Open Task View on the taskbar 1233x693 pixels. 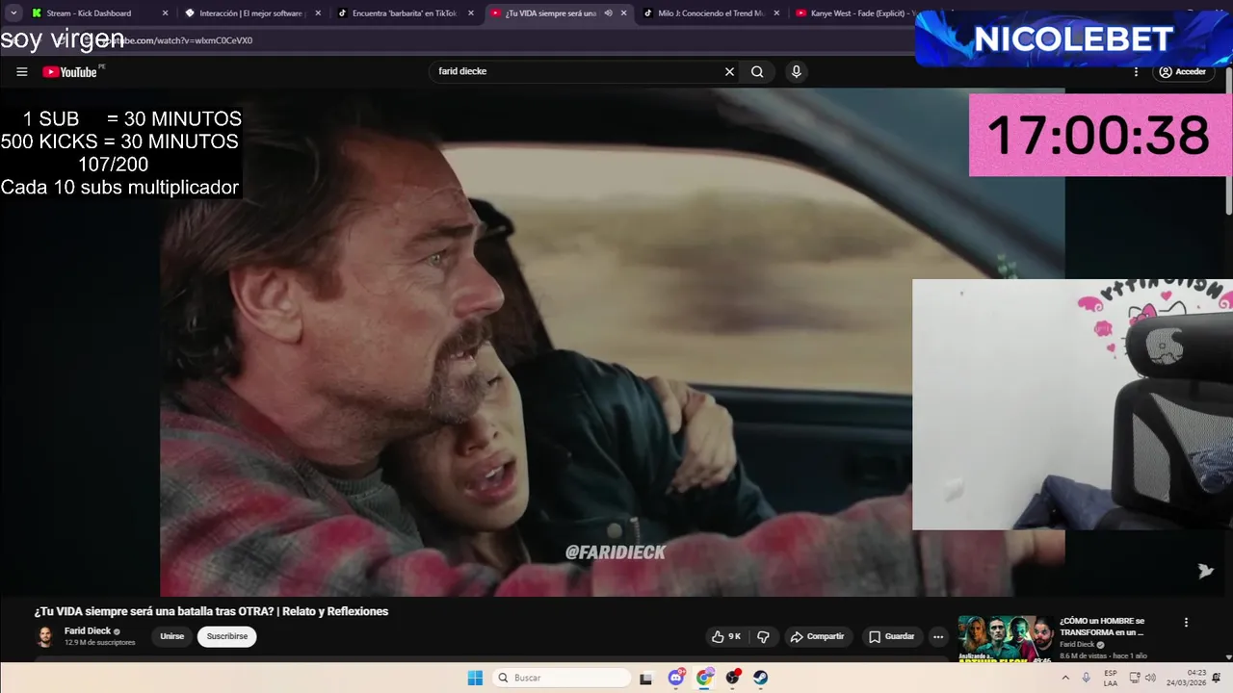(x=646, y=678)
